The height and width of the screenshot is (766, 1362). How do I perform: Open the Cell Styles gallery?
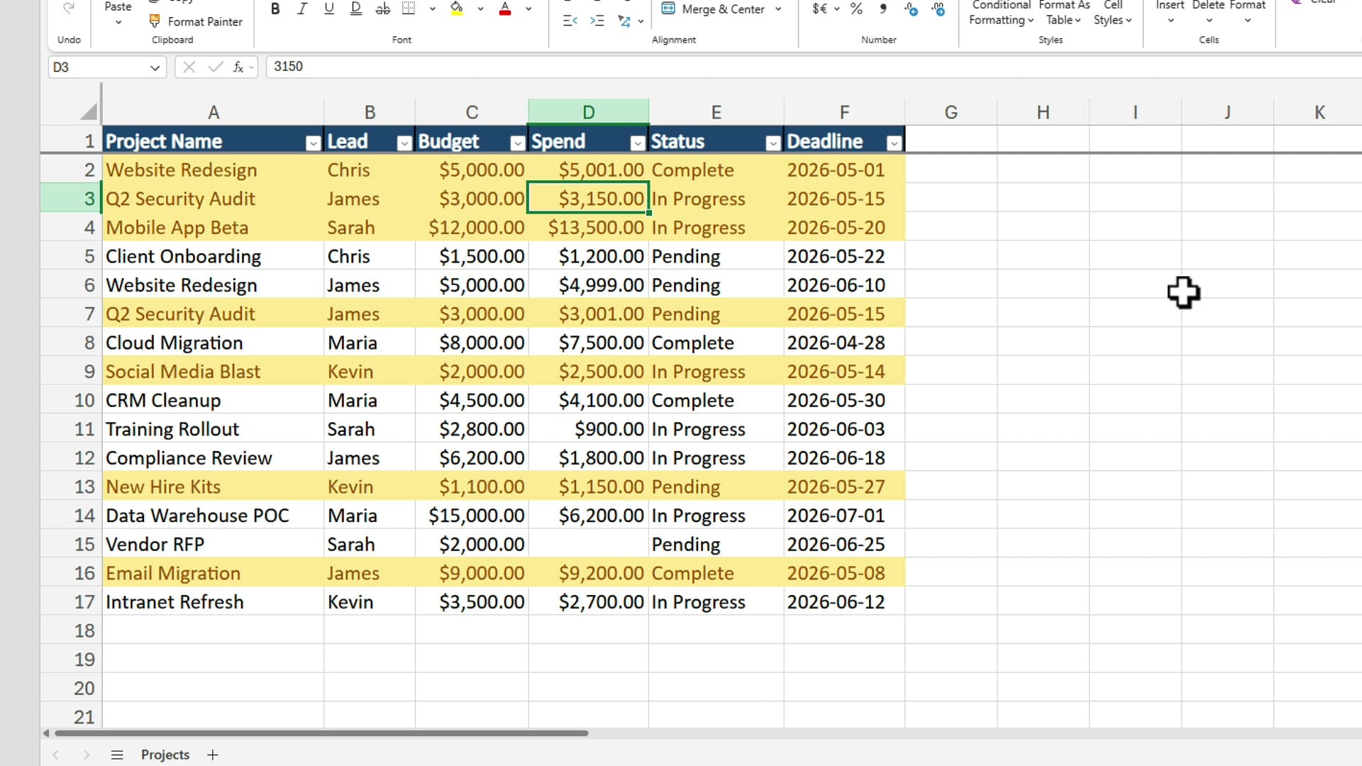point(1112,13)
